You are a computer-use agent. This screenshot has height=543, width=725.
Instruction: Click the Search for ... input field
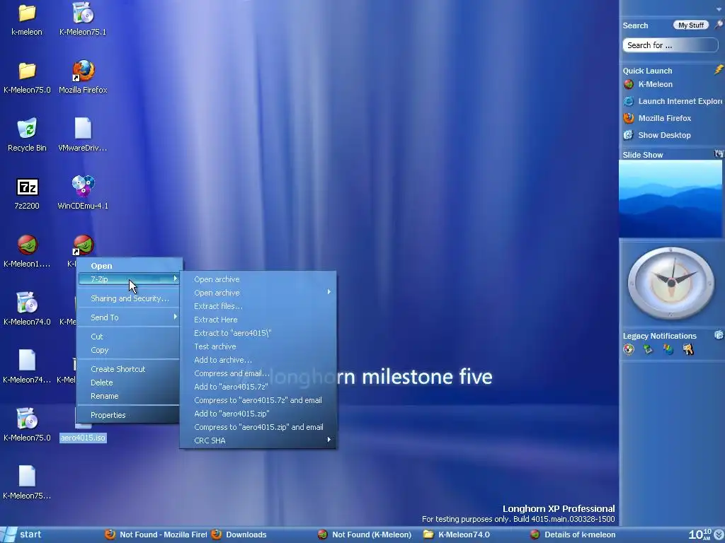(x=670, y=45)
